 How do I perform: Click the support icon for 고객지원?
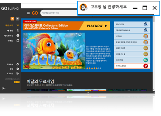(18, 64)
